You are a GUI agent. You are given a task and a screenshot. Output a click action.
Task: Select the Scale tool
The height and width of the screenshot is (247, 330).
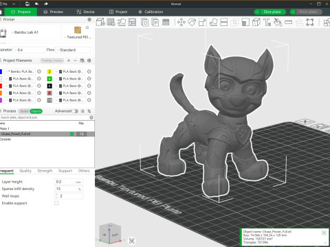pos(203,22)
